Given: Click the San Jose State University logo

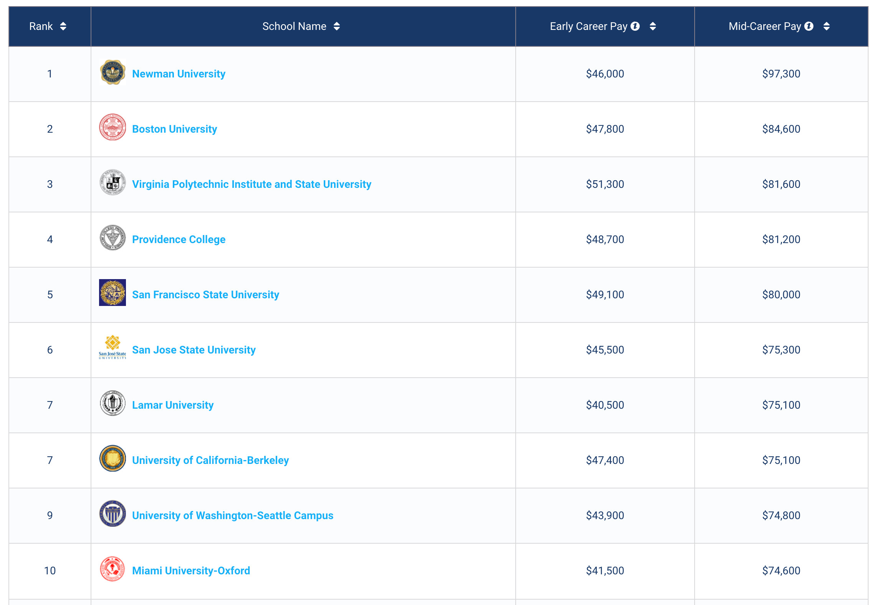Looking at the screenshot, I should click(x=113, y=348).
